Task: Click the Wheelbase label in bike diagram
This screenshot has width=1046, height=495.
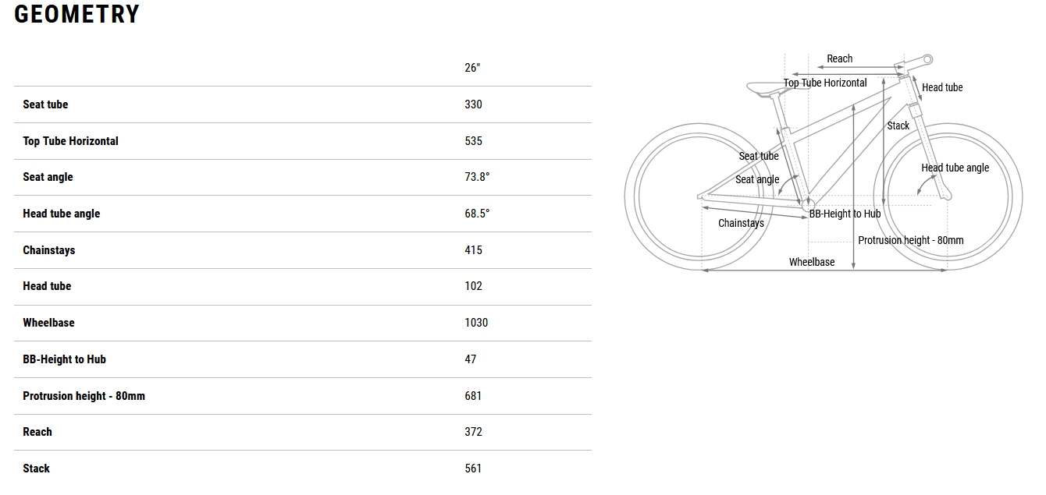Action: [812, 262]
